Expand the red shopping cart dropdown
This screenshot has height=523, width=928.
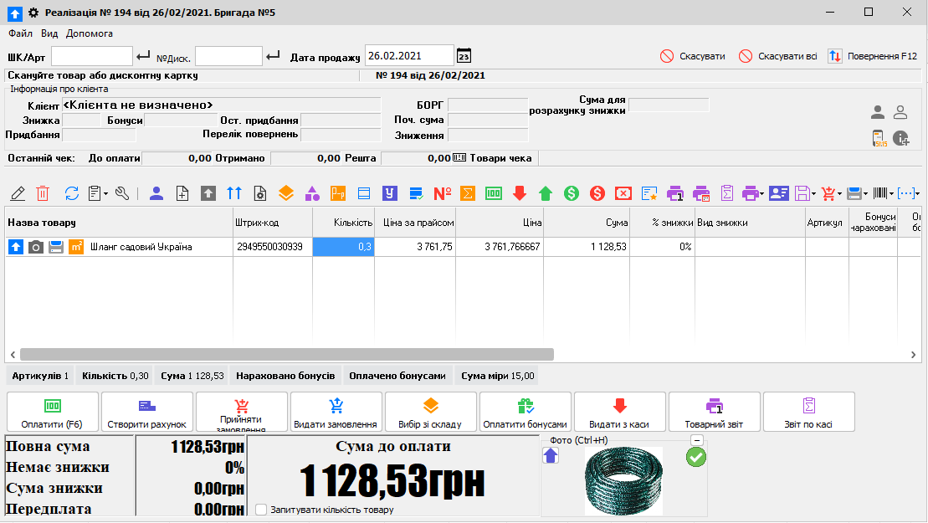click(838, 193)
